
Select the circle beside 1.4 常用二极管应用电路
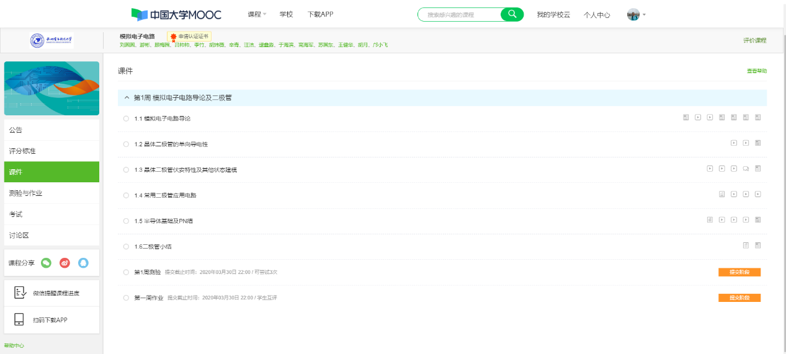126,195
